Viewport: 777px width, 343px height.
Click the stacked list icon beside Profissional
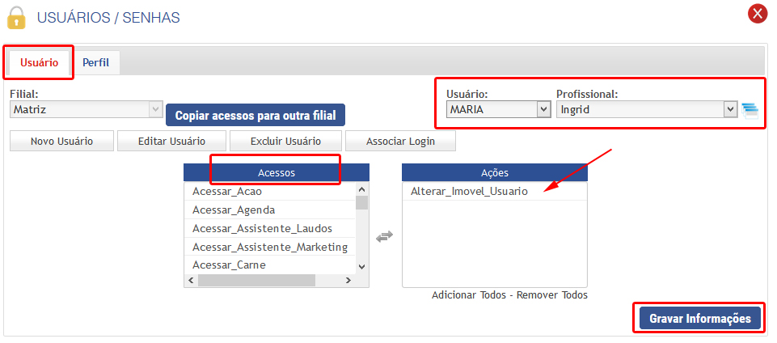click(x=751, y=110)
